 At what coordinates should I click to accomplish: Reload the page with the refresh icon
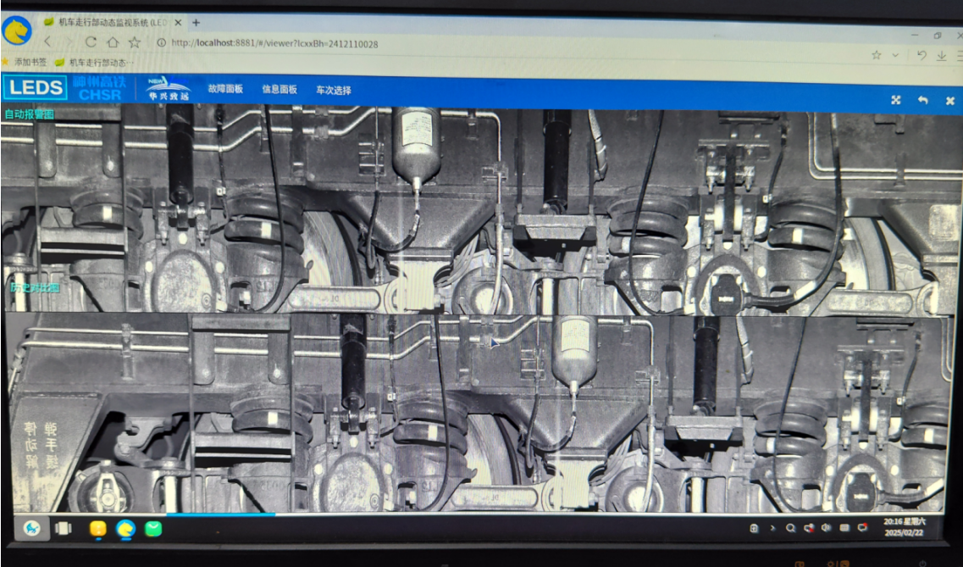click(x=91, y=42)
